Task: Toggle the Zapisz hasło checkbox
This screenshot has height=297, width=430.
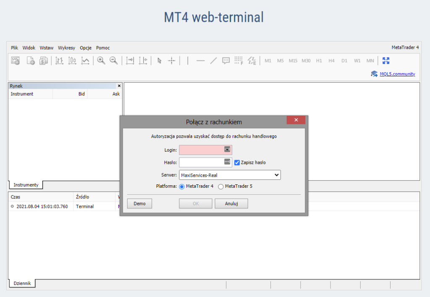Action: click(x=237, y=163)
